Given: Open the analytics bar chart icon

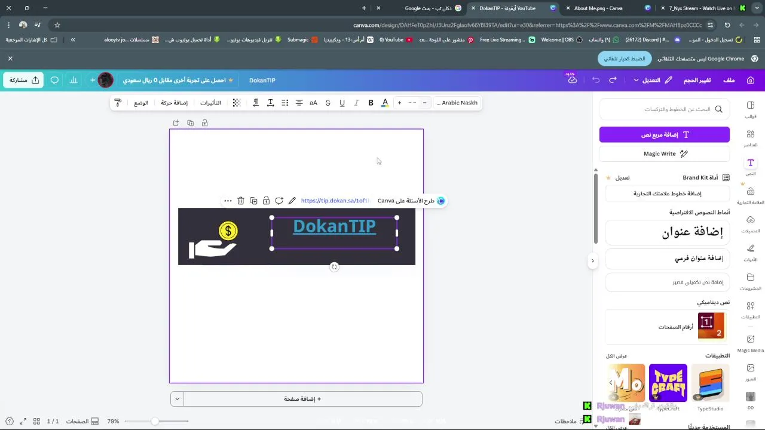Looking at the screenshot, I should click(74, 80).
